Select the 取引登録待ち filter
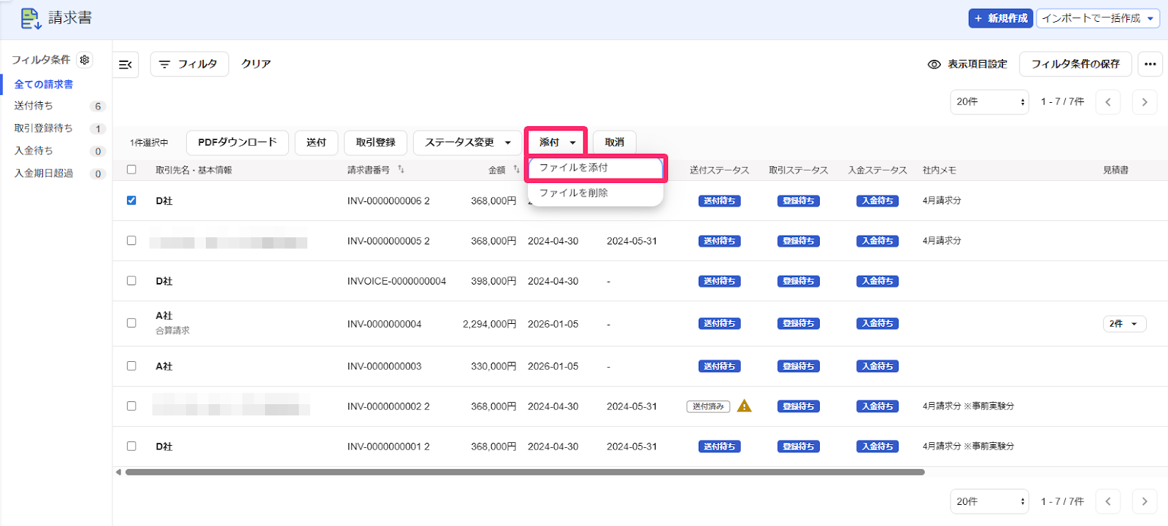The image size is (1168, 526). pyautogui.click(x=43, y=128)
